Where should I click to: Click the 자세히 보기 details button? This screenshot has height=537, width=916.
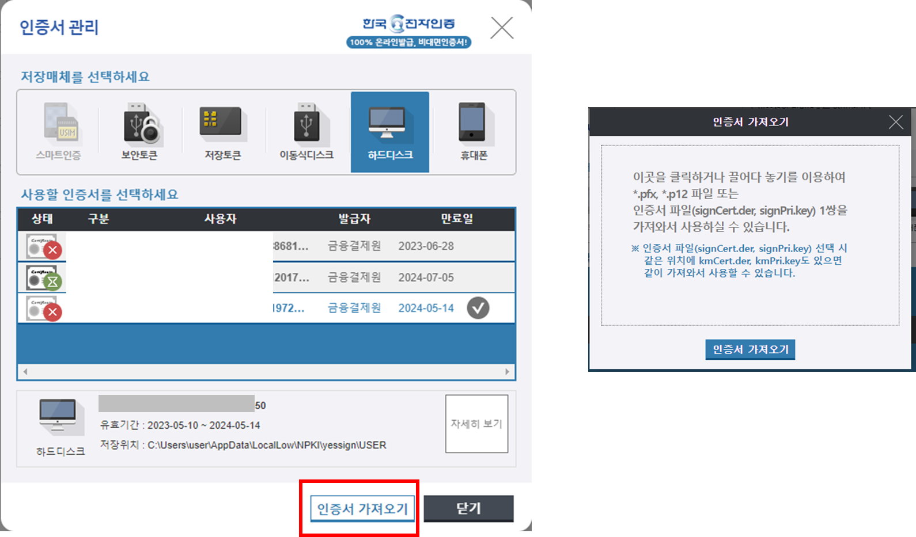click(476, 424)
